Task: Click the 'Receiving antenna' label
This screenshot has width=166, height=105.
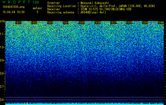Action: point(61,12)
